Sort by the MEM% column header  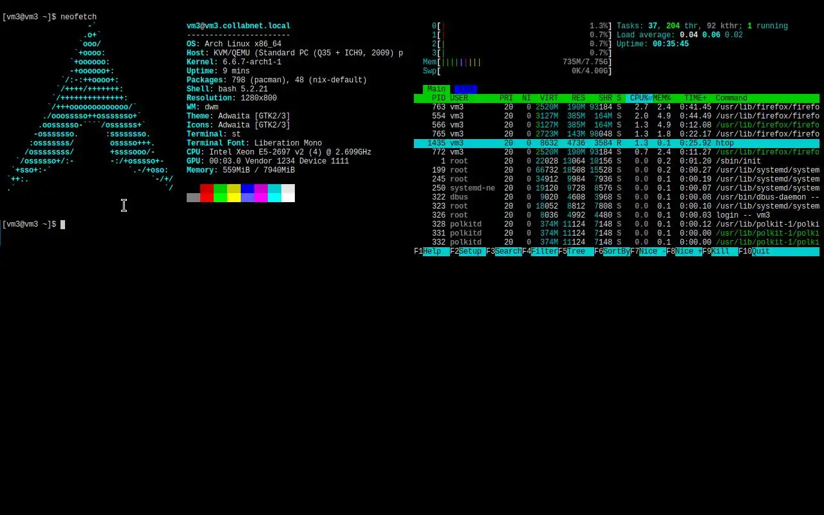pyautogui.click(x=662, y=98)
